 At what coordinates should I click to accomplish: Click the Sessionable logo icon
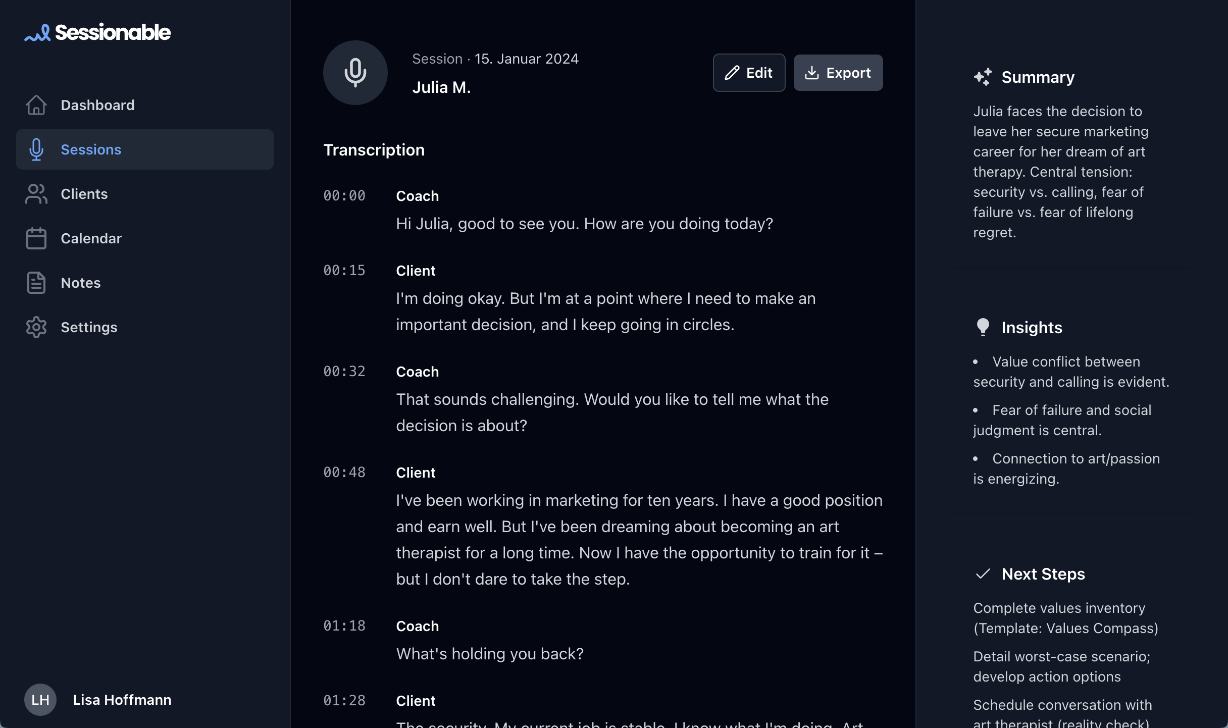(37, 33)
